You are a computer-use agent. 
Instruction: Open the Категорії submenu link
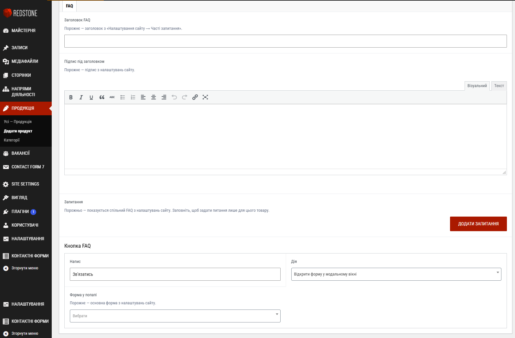[12, 140]
